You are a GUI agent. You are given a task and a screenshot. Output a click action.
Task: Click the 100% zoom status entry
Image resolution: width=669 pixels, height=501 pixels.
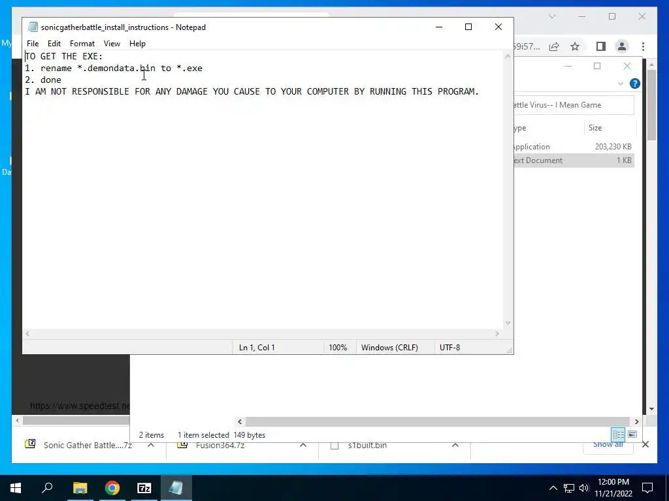point(338,348)
